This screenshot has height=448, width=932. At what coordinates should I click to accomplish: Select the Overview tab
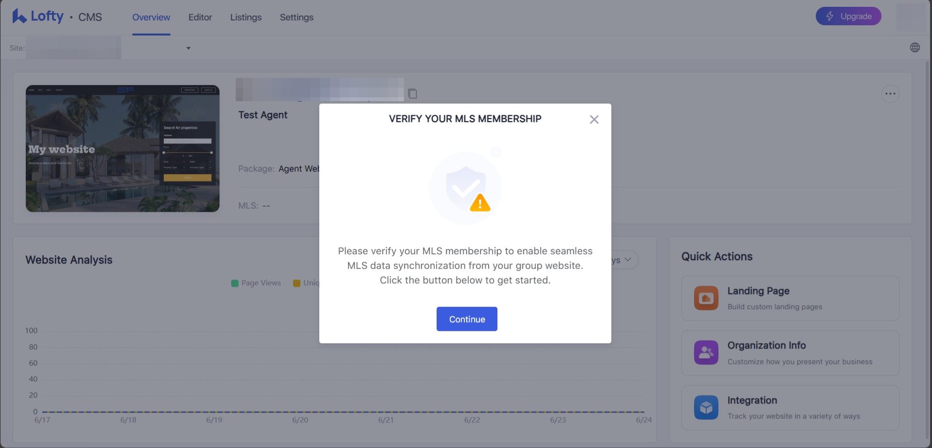151,18
